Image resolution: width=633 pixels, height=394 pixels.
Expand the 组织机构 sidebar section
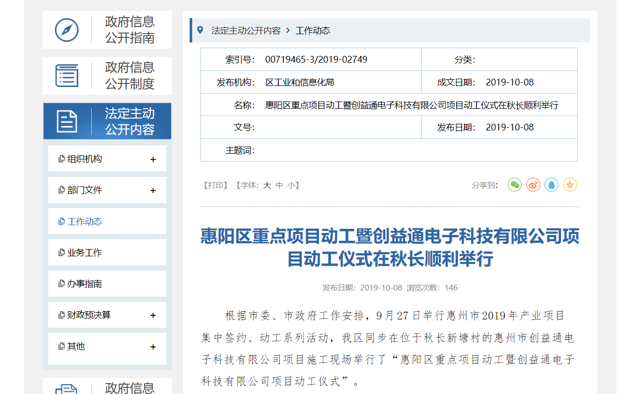click(153, 159)
